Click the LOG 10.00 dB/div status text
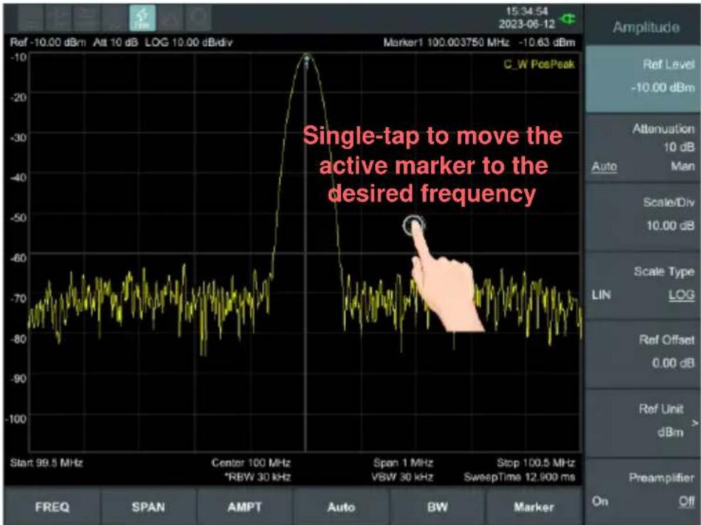701x525 pixels. click(189, 43)
